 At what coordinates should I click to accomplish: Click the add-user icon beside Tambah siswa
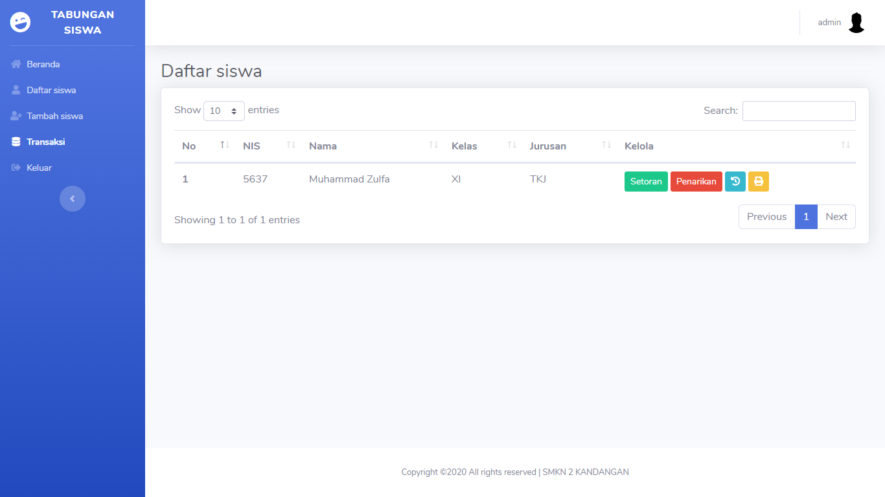16,116
